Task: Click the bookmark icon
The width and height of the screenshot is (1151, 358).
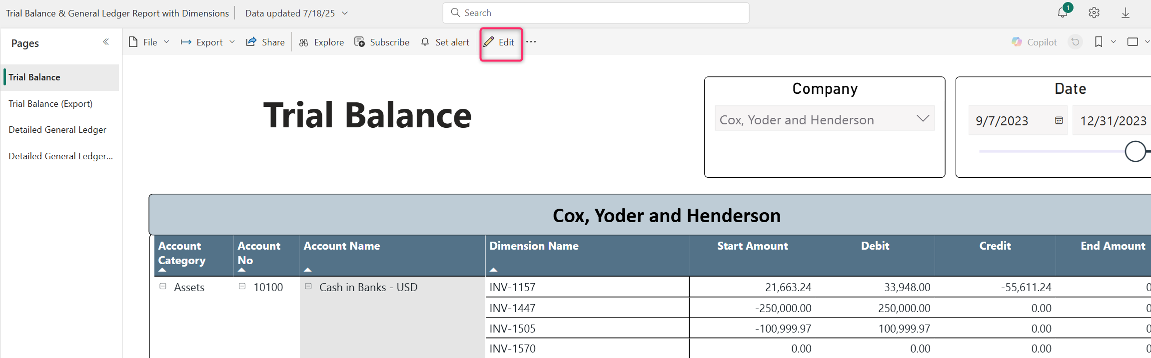Action: [1099, 42]
